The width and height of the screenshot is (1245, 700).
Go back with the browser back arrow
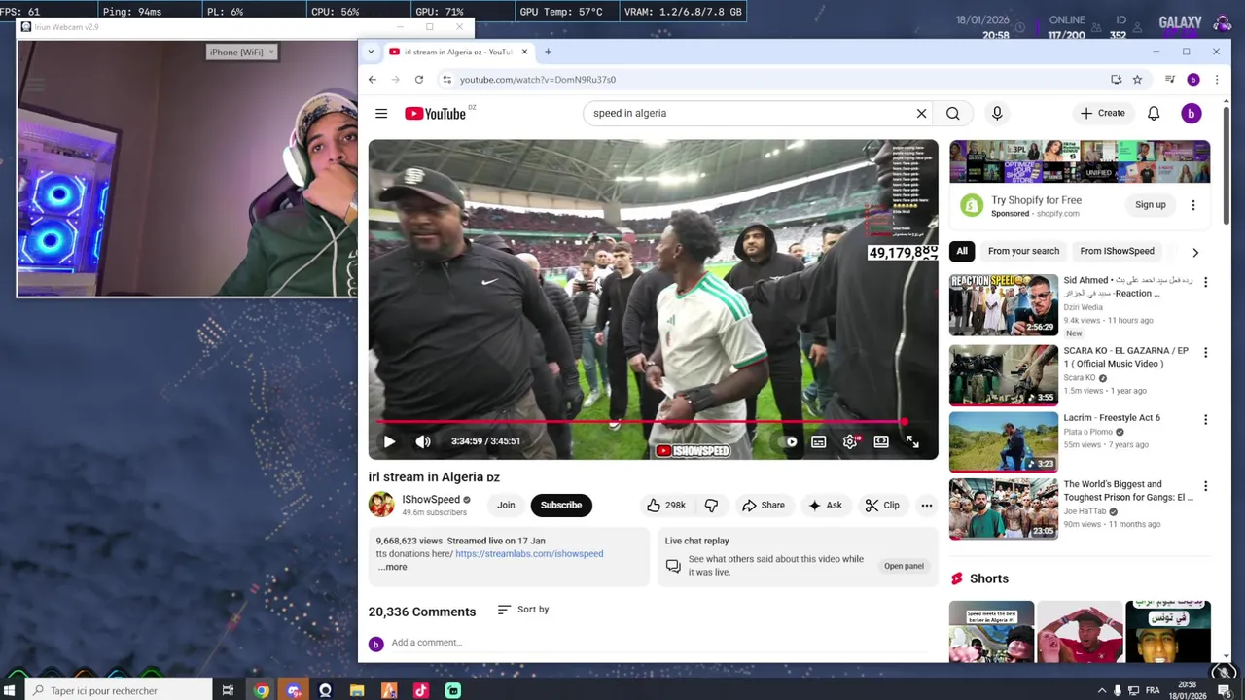(373, 80)
